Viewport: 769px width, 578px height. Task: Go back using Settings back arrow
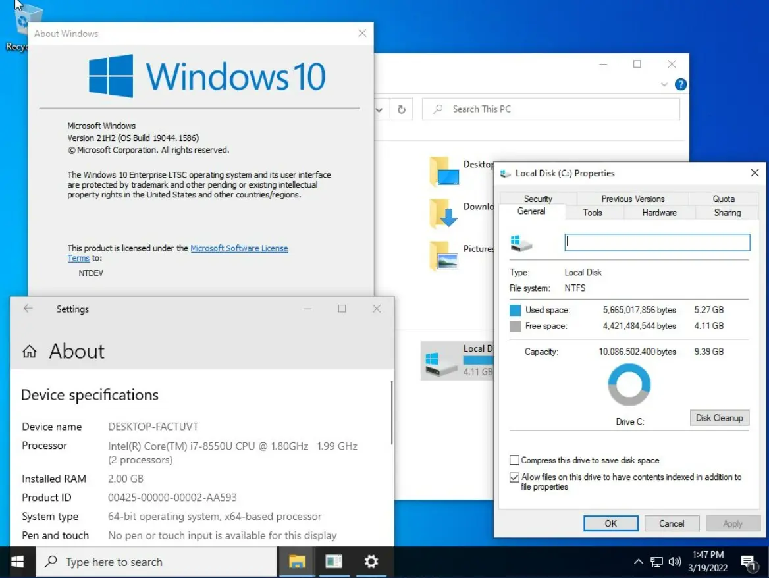[28, 308]
